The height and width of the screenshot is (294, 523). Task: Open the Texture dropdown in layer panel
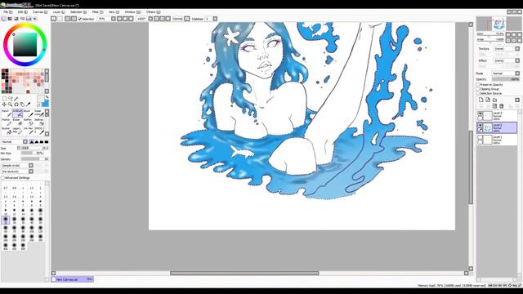pyautogui.click(x=507, y=49)
